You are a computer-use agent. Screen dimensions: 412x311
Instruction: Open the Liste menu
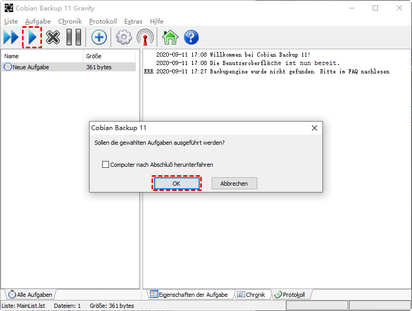tap(11, 22)
